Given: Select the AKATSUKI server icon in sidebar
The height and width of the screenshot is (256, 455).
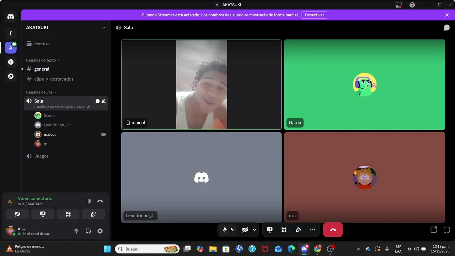Looking at the screenshot, I should (x=11, y=48).
